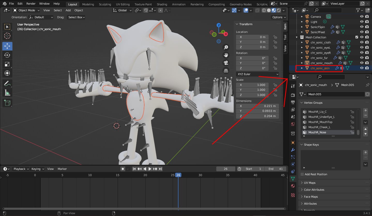Open Modifier properties wrench tab
Viewport: 372px width, 216px height.
pyautogui.click(x=293, y=150)
